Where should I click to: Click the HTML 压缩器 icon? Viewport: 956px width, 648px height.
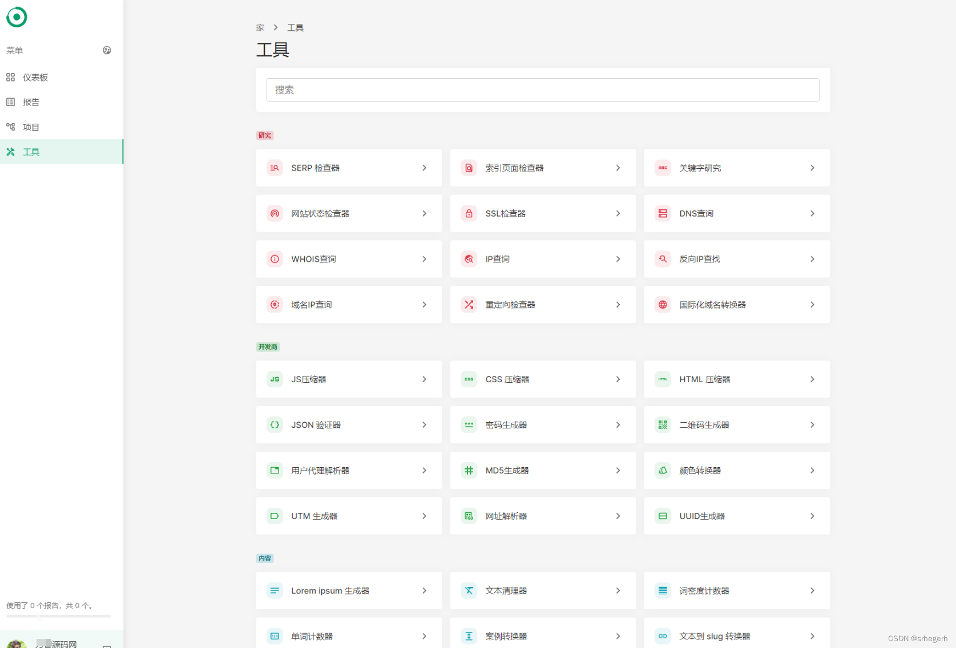663,379
